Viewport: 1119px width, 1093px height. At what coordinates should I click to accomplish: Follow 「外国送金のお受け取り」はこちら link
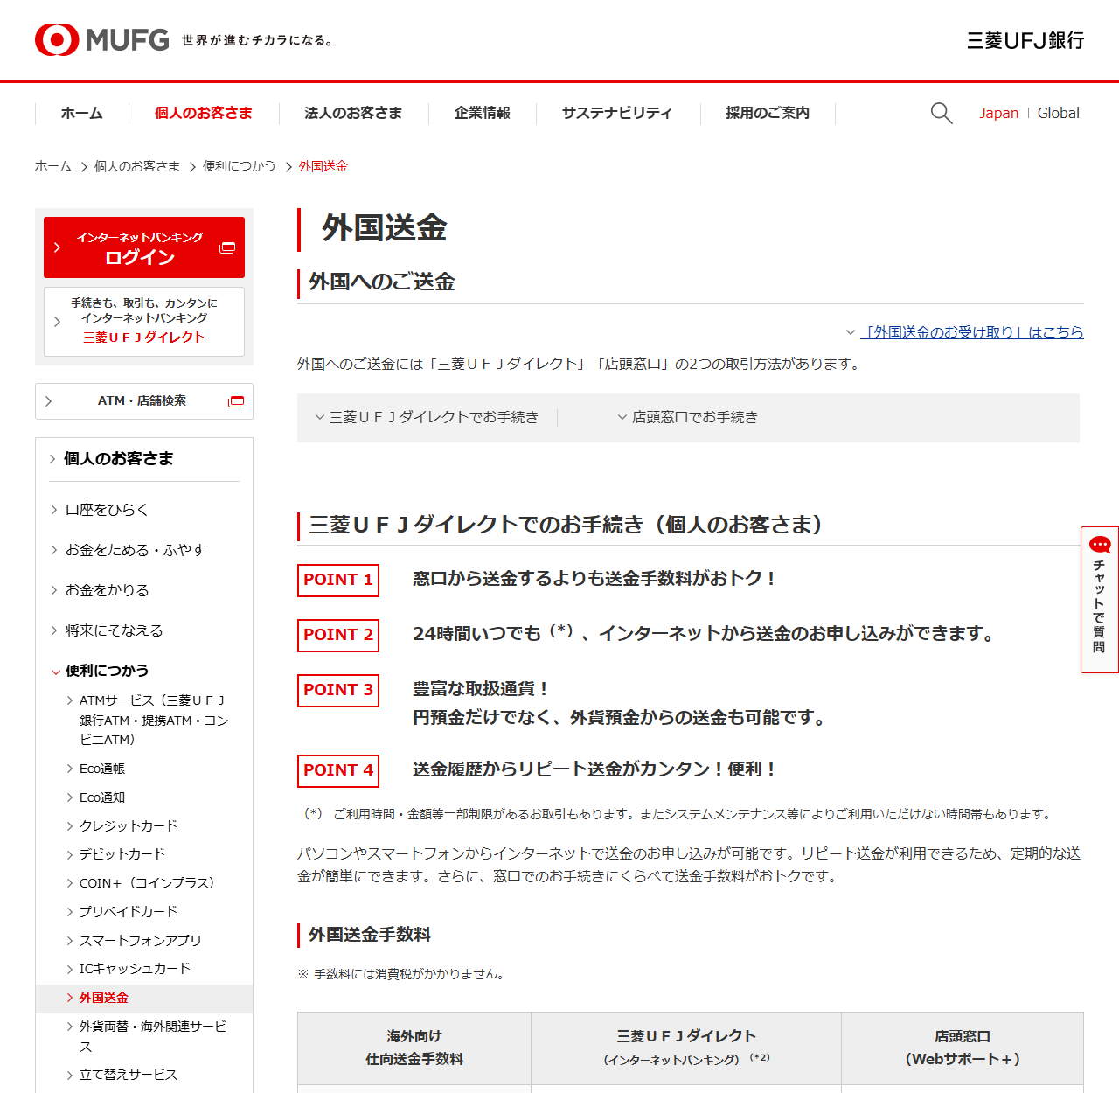coord(972,332)
